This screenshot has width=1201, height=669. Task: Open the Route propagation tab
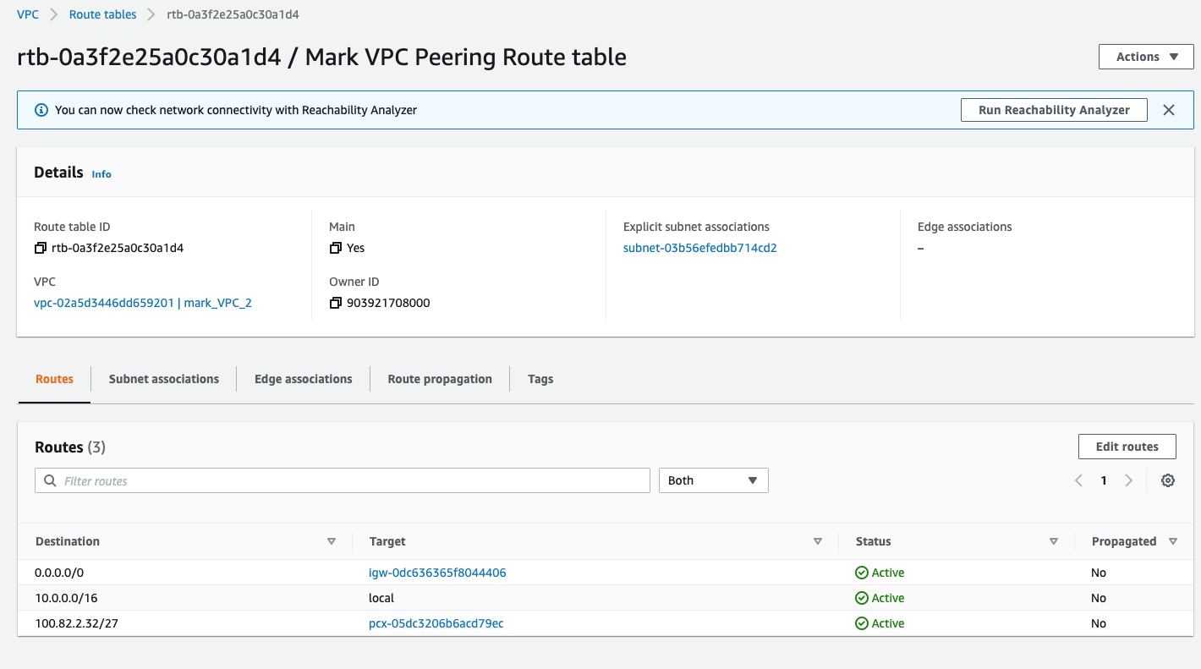(x=439, y=379)
